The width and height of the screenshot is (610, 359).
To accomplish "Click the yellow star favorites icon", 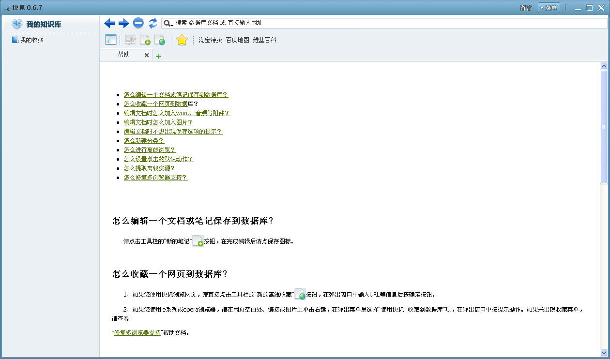I will pyautogui.click(x=182, y=40).
